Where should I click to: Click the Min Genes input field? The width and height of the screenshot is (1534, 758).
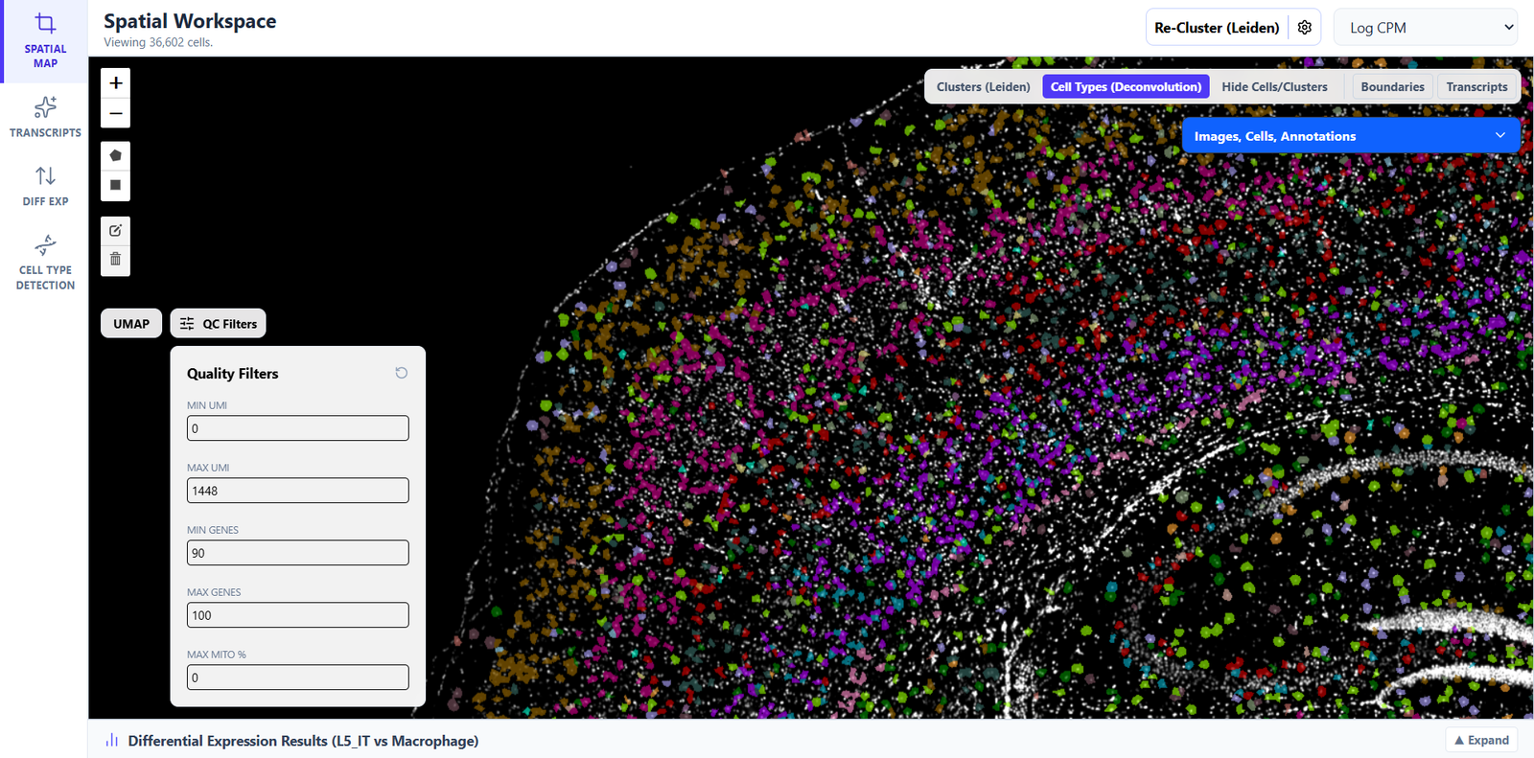pyautogui.click(x=298, y=553)
